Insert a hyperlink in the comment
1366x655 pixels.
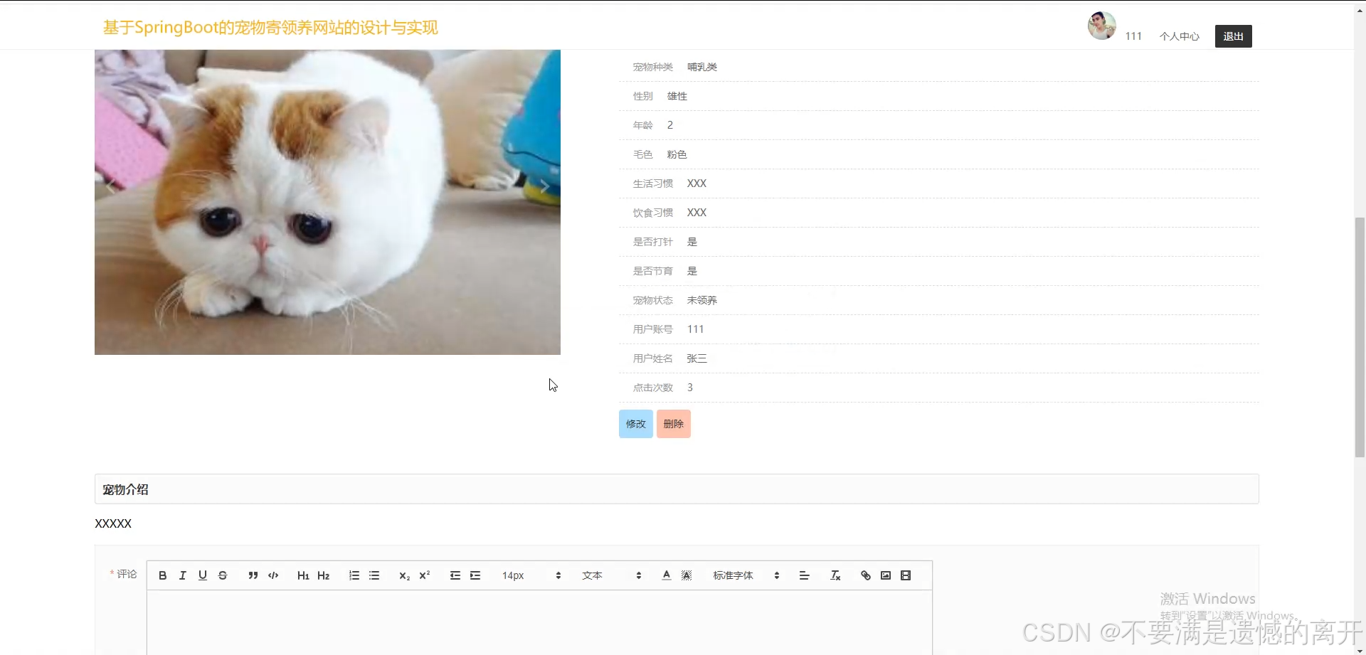click(x=866, y=575)
